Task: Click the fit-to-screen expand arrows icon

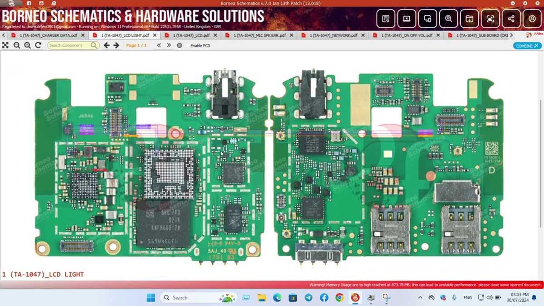Action: (x=5, y=45)
